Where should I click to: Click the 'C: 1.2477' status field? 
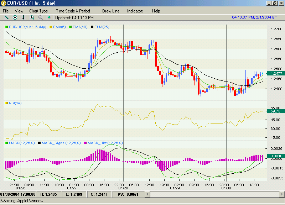point(99,194)
